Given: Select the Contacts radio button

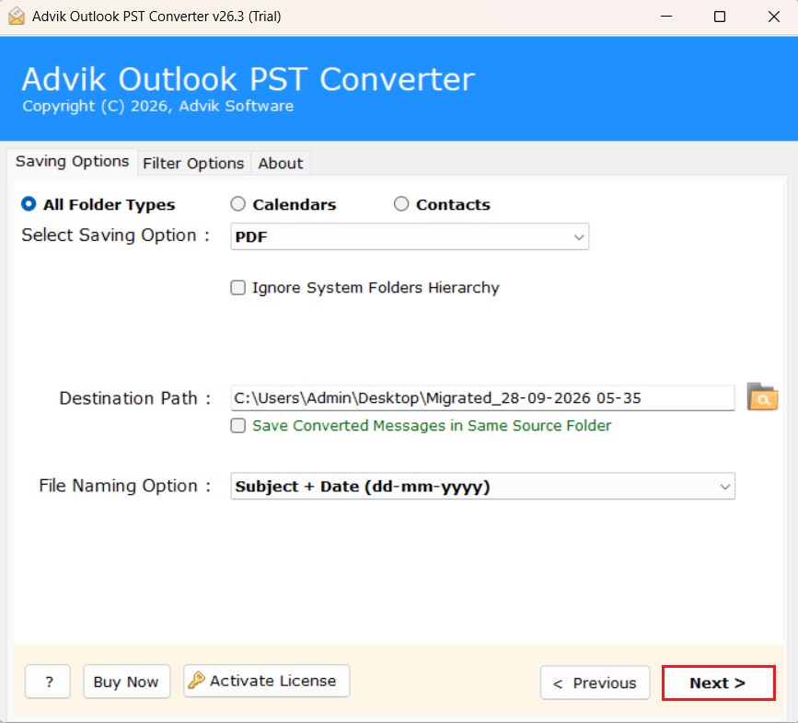Looking at the screenshot, I should coord(401,204).
